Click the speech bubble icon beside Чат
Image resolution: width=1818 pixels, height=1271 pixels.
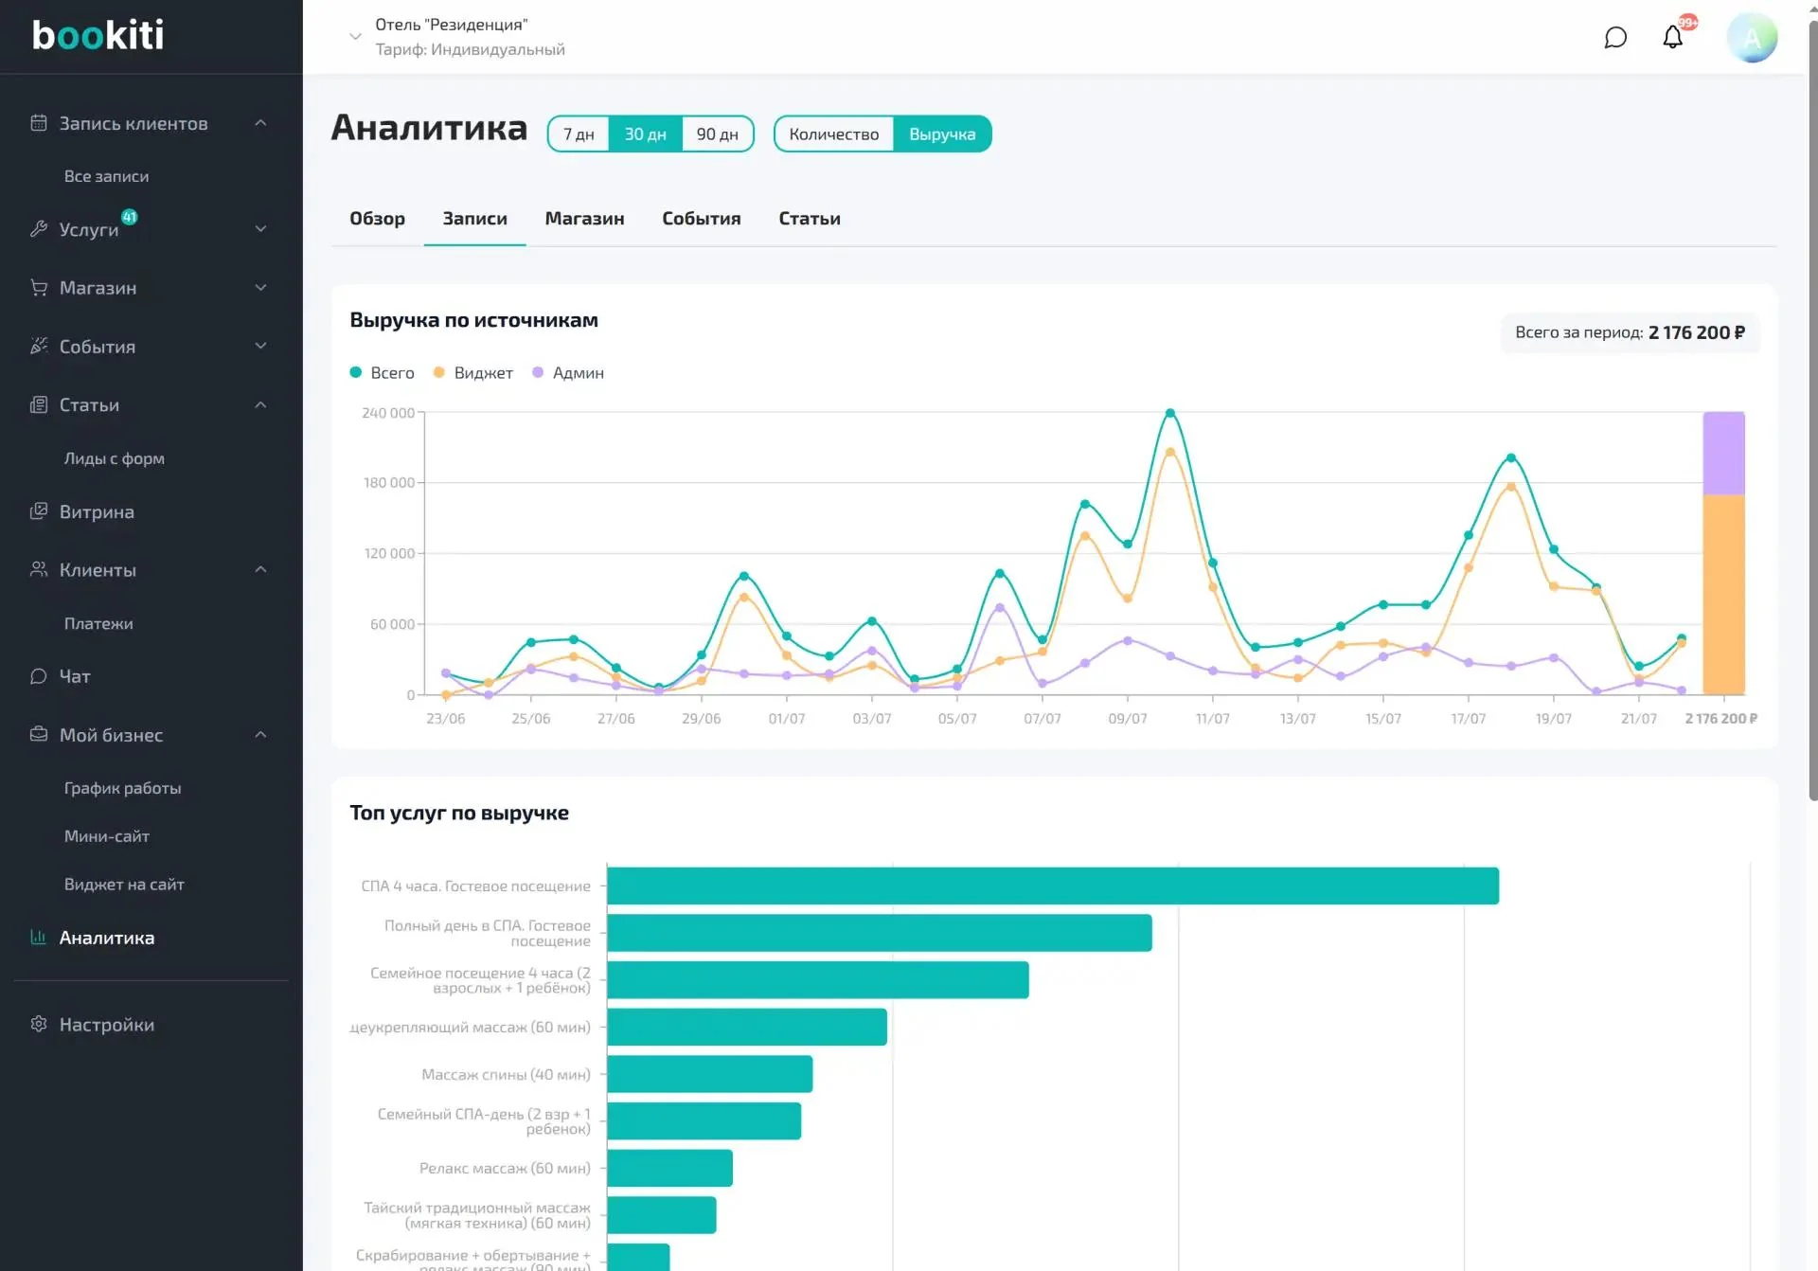39,676
